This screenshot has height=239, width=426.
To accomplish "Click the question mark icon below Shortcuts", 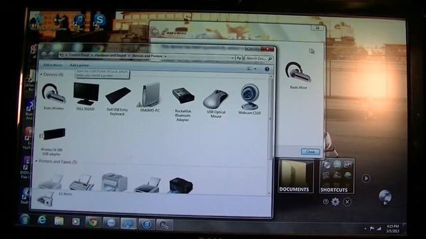I will coord(325,201).
